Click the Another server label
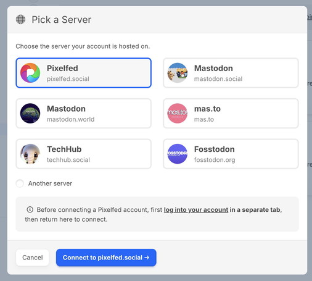 pos(50,183)
